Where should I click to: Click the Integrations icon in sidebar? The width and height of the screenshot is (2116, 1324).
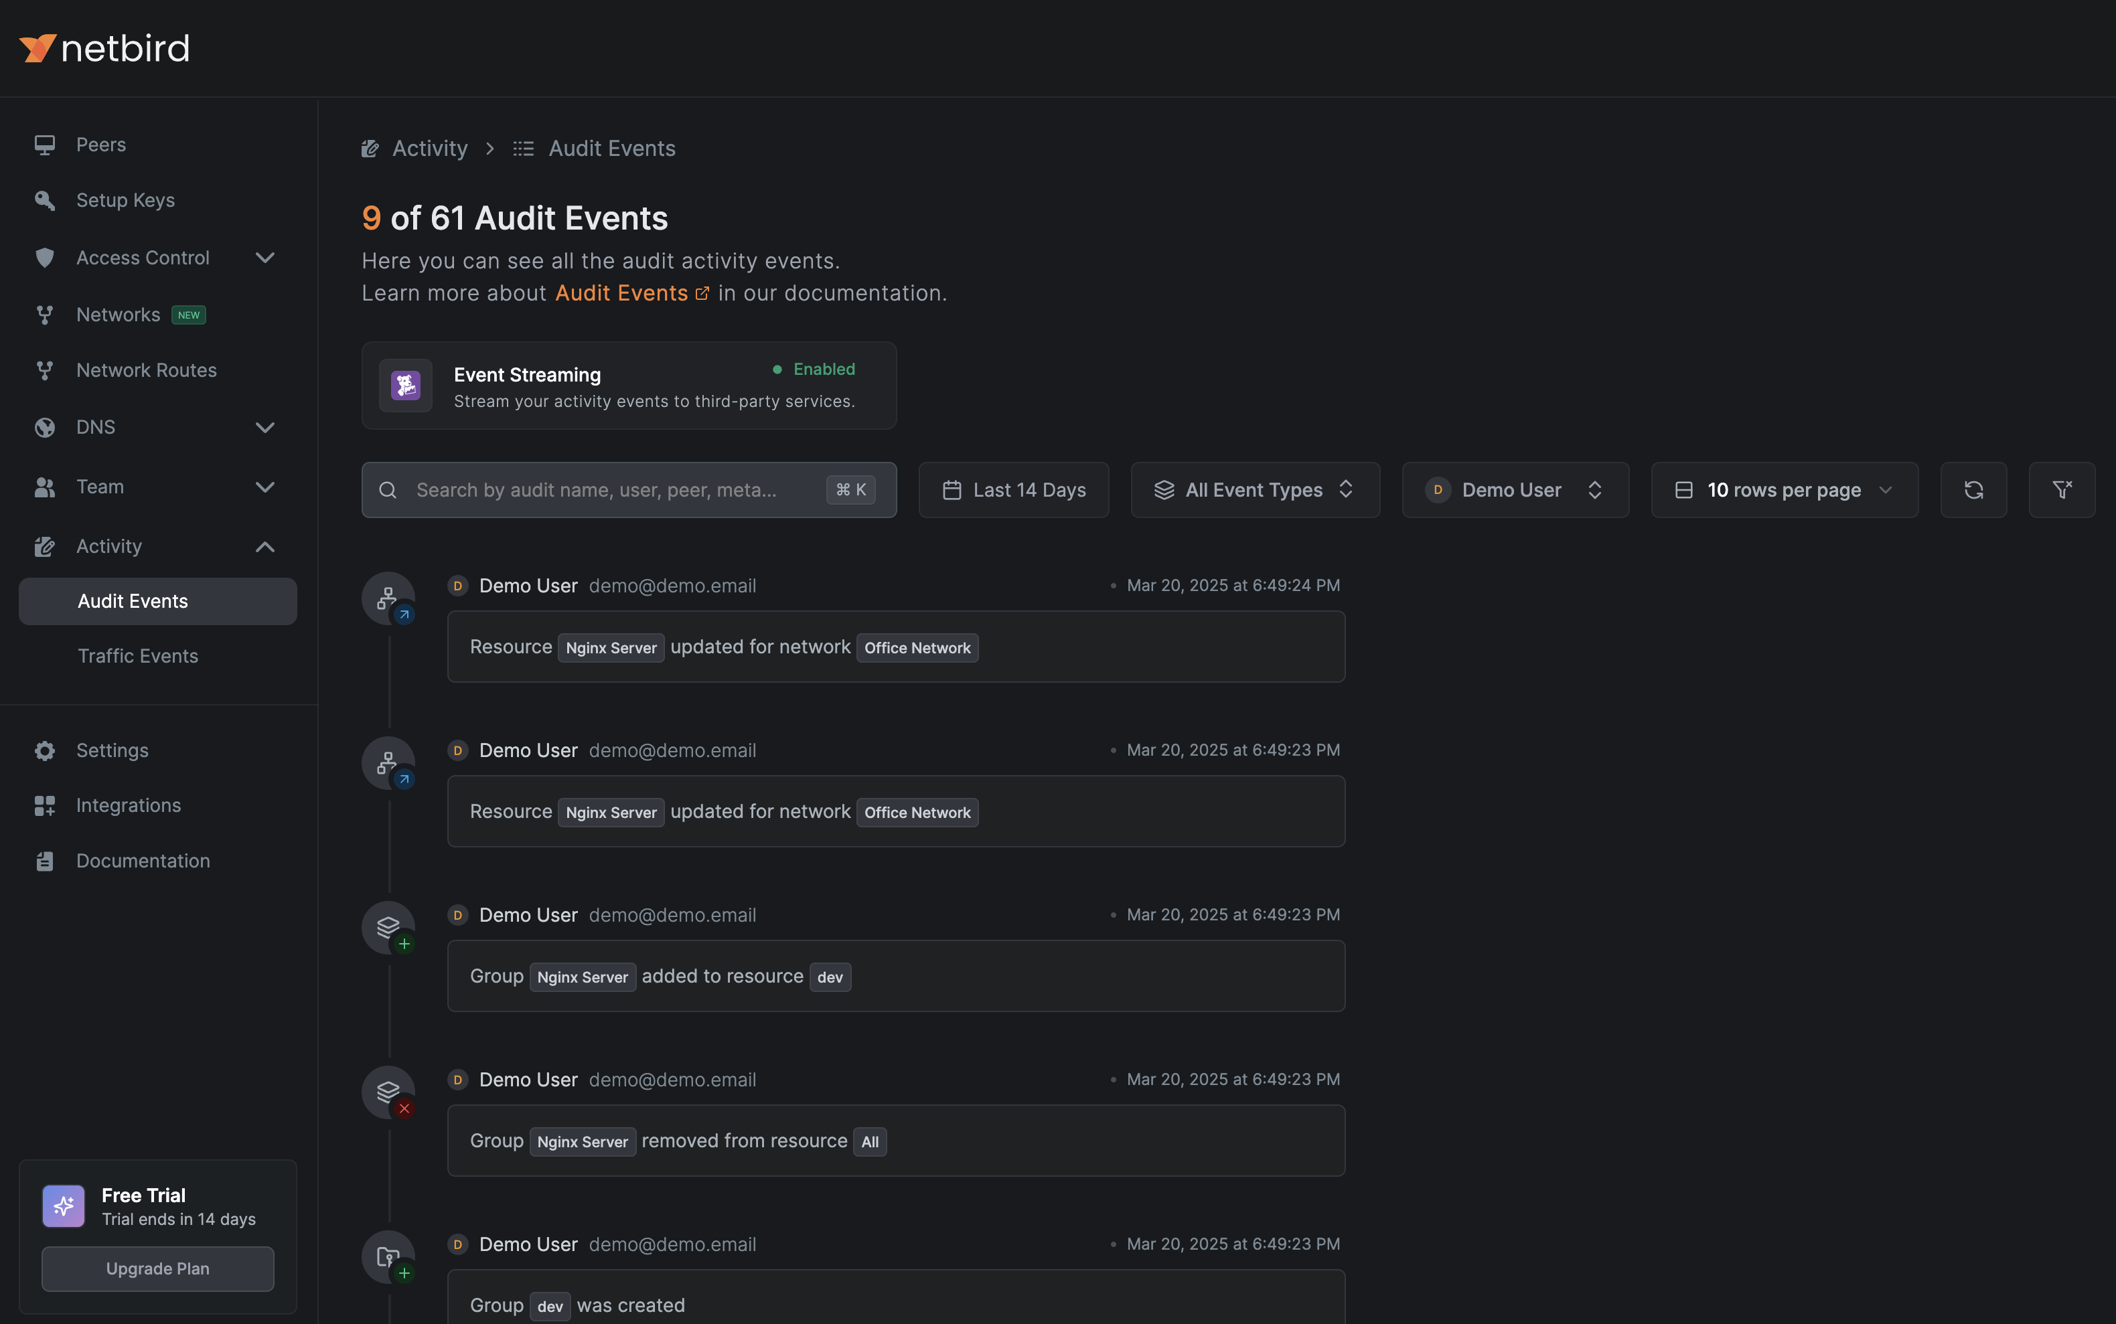(x=45, y=805)
